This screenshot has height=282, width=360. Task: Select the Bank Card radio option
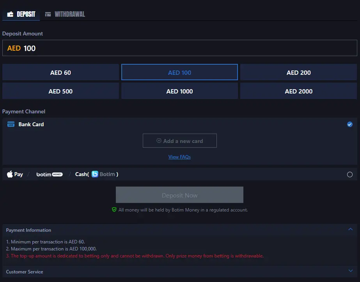point(350,124)
